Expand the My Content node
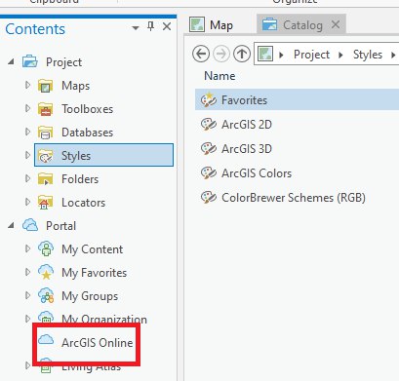Viewport: 399px width, 381px height. pos(27,248)
